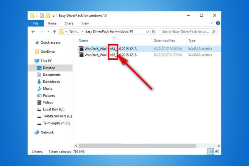Click date 10/9/2017 2:20 PM cell
The height and width of the screenshot is (166, 249).
point(167,49)
